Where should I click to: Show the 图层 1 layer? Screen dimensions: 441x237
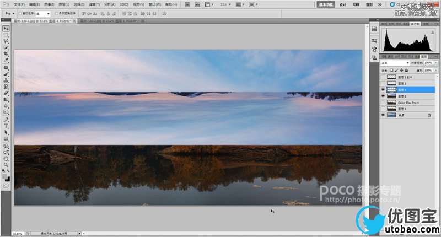tap(383, 109)
